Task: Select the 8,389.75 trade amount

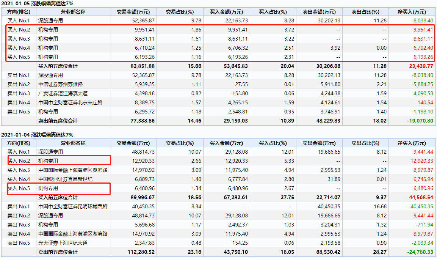Action: (x=145, y=103)
